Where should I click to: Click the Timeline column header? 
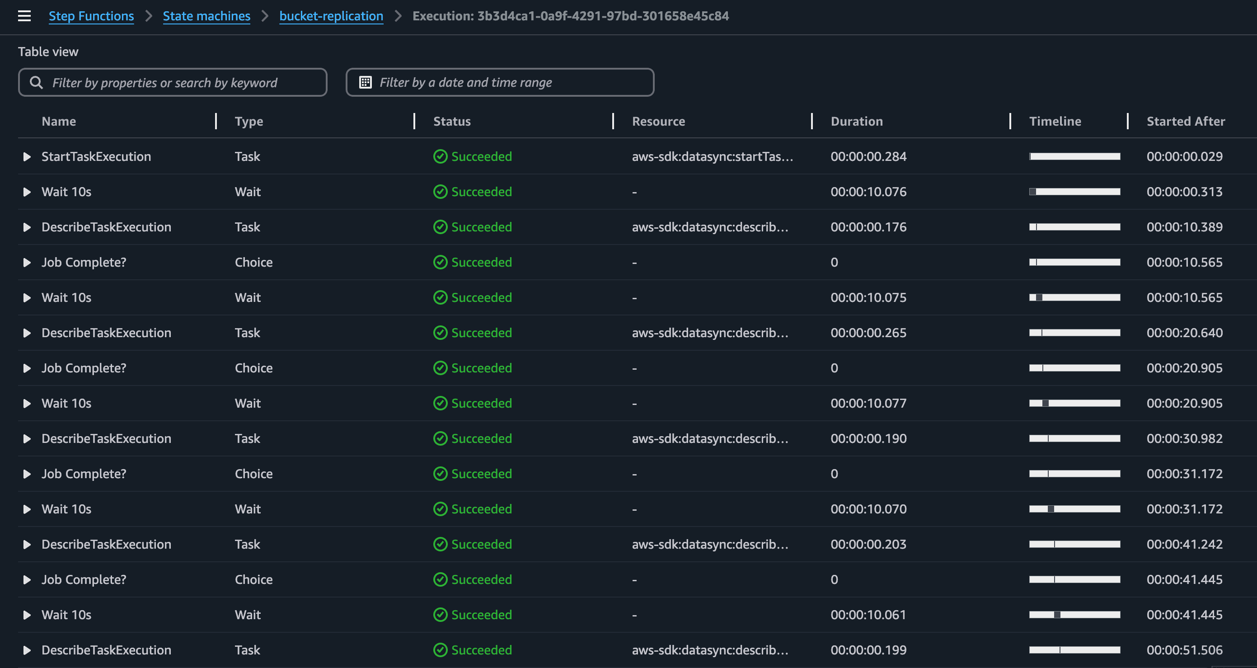tap(1055, 121)
